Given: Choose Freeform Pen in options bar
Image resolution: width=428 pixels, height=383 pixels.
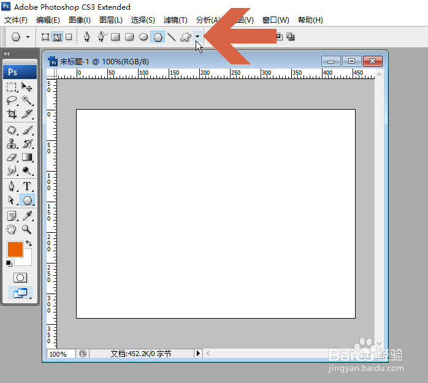Looking at the screenshot, I should [102, 37].
